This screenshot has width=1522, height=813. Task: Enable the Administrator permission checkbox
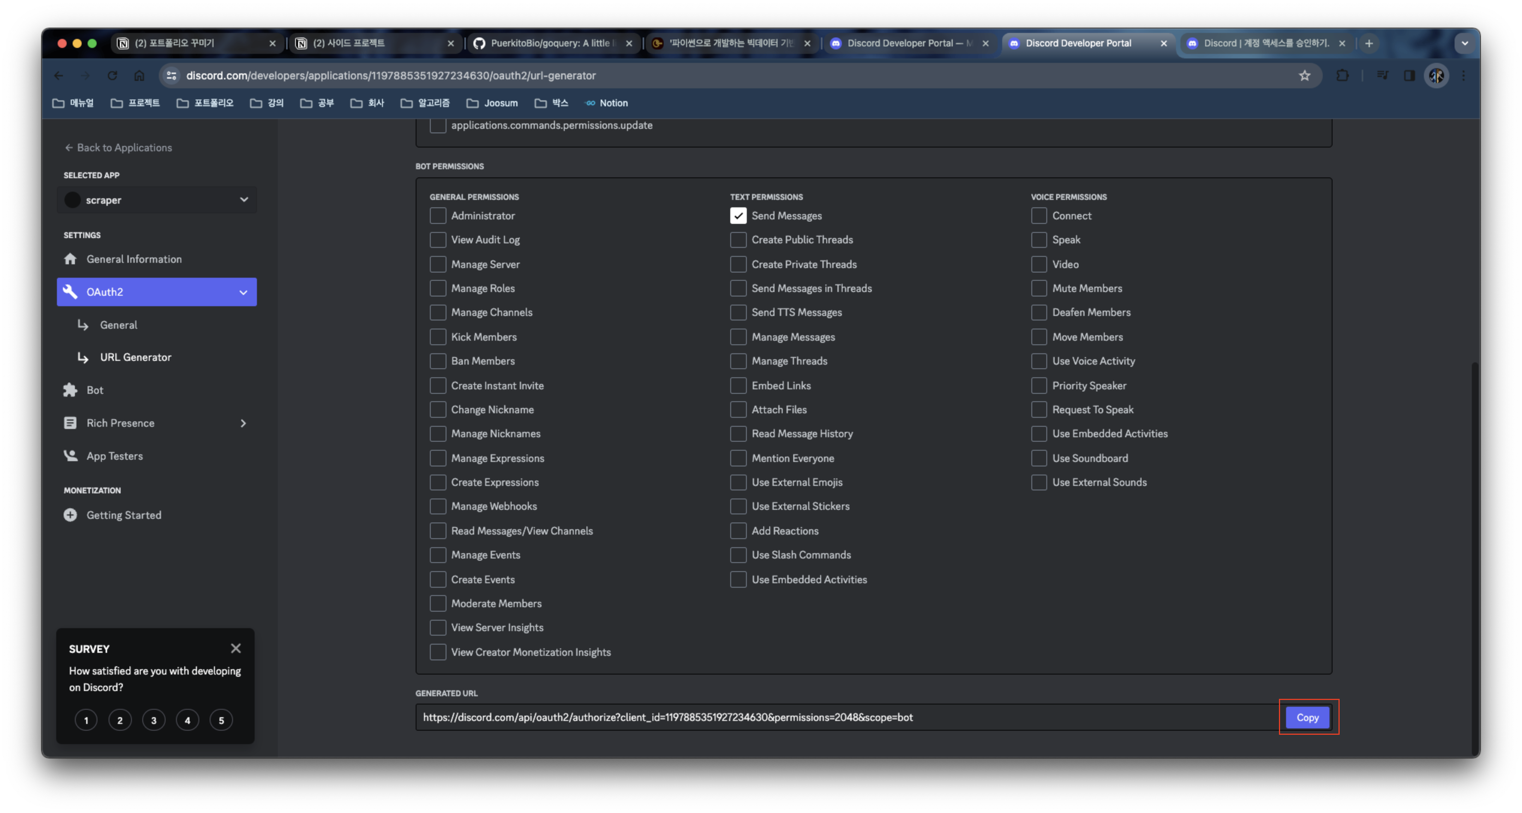(x=438, y=216)
